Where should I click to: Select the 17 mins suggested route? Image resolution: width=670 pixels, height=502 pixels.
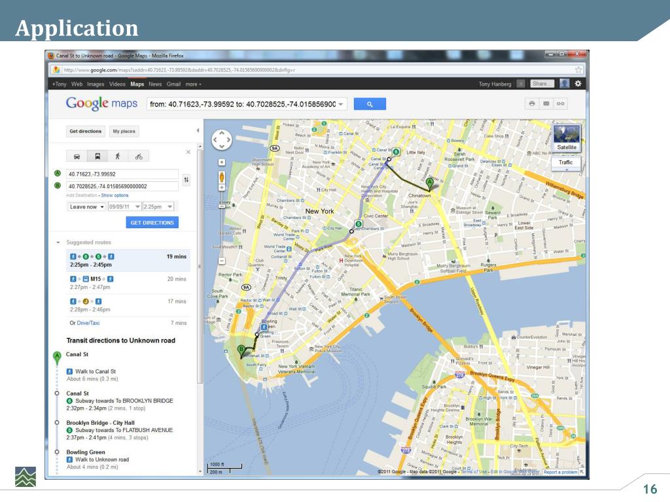(128, 305)
